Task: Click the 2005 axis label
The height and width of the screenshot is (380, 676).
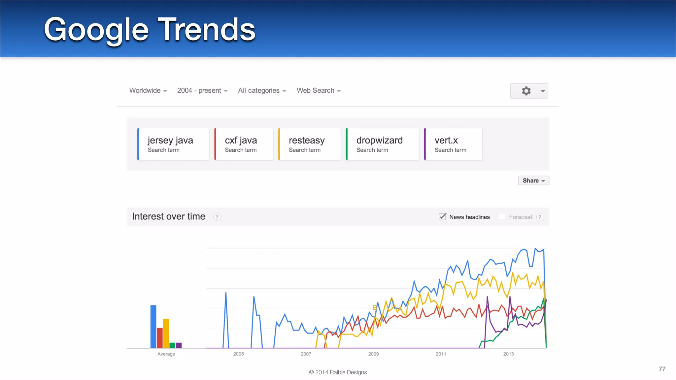Action: coord(238,354)
